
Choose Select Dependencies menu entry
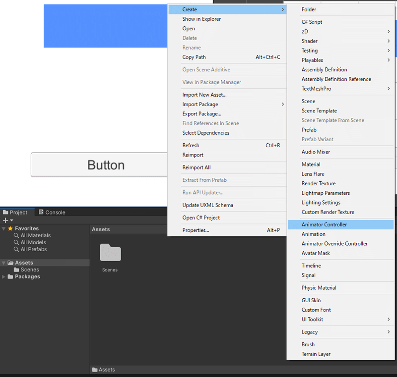point(227,133)
